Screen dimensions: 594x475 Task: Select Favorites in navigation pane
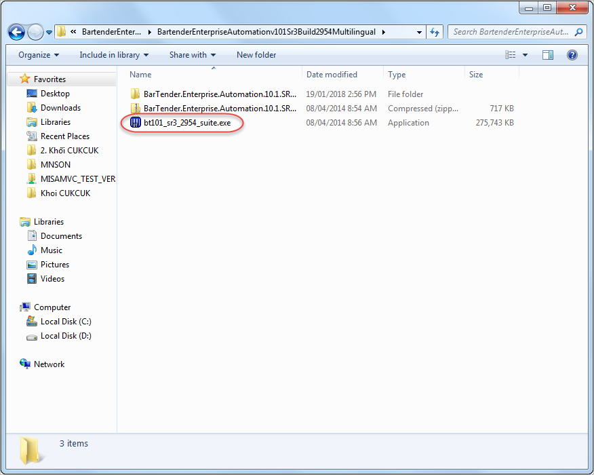pos(49,79)
